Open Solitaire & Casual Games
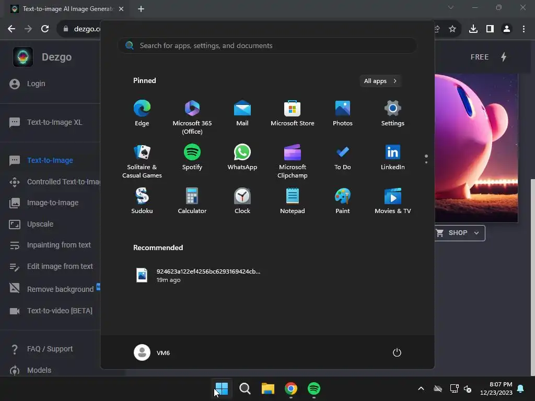535x401 pixels. click(142, 161)
